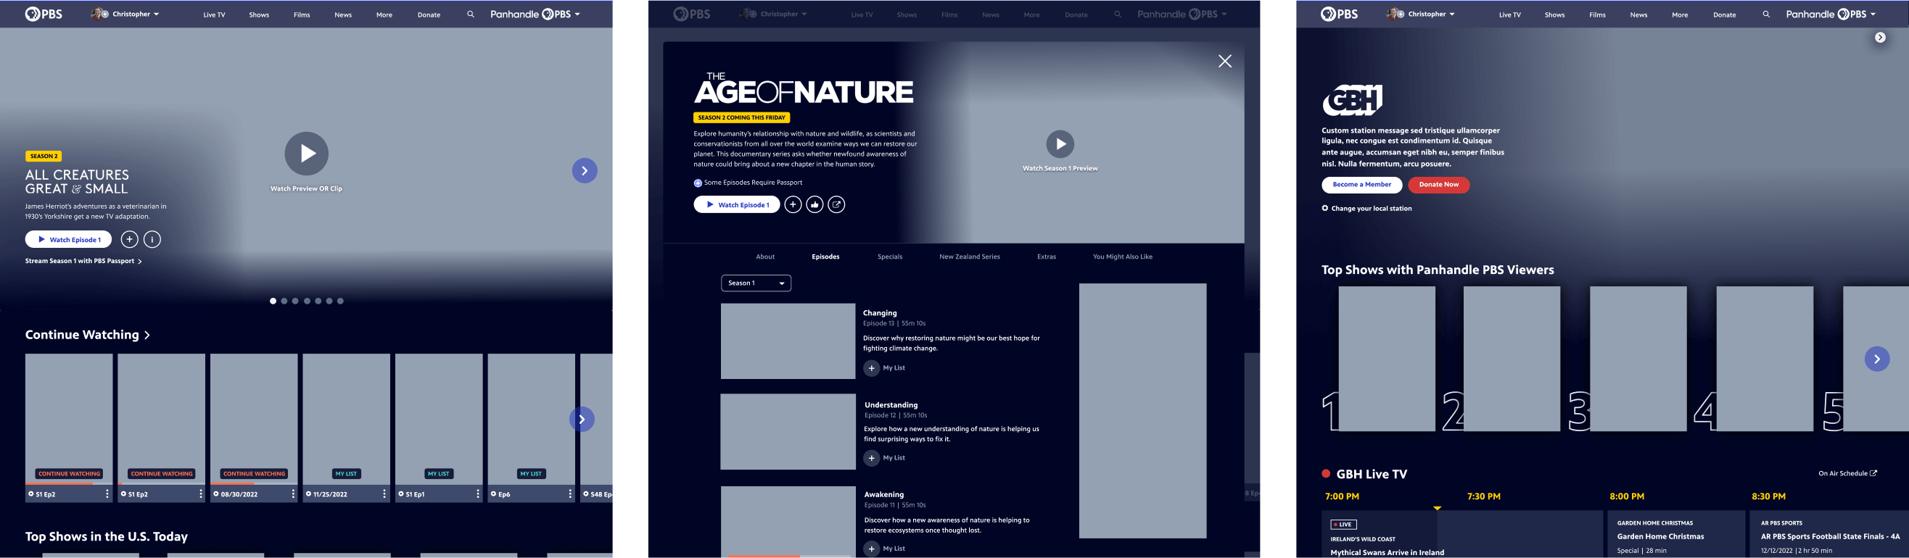Open Films in the left screen navbar
Image resolution: width=1909 pixels, height=558 pixels.
coord(302,14)
